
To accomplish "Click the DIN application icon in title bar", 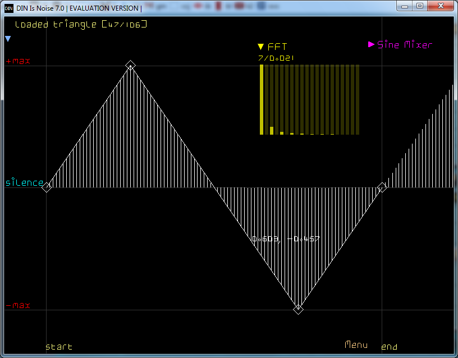I will 9,7.
